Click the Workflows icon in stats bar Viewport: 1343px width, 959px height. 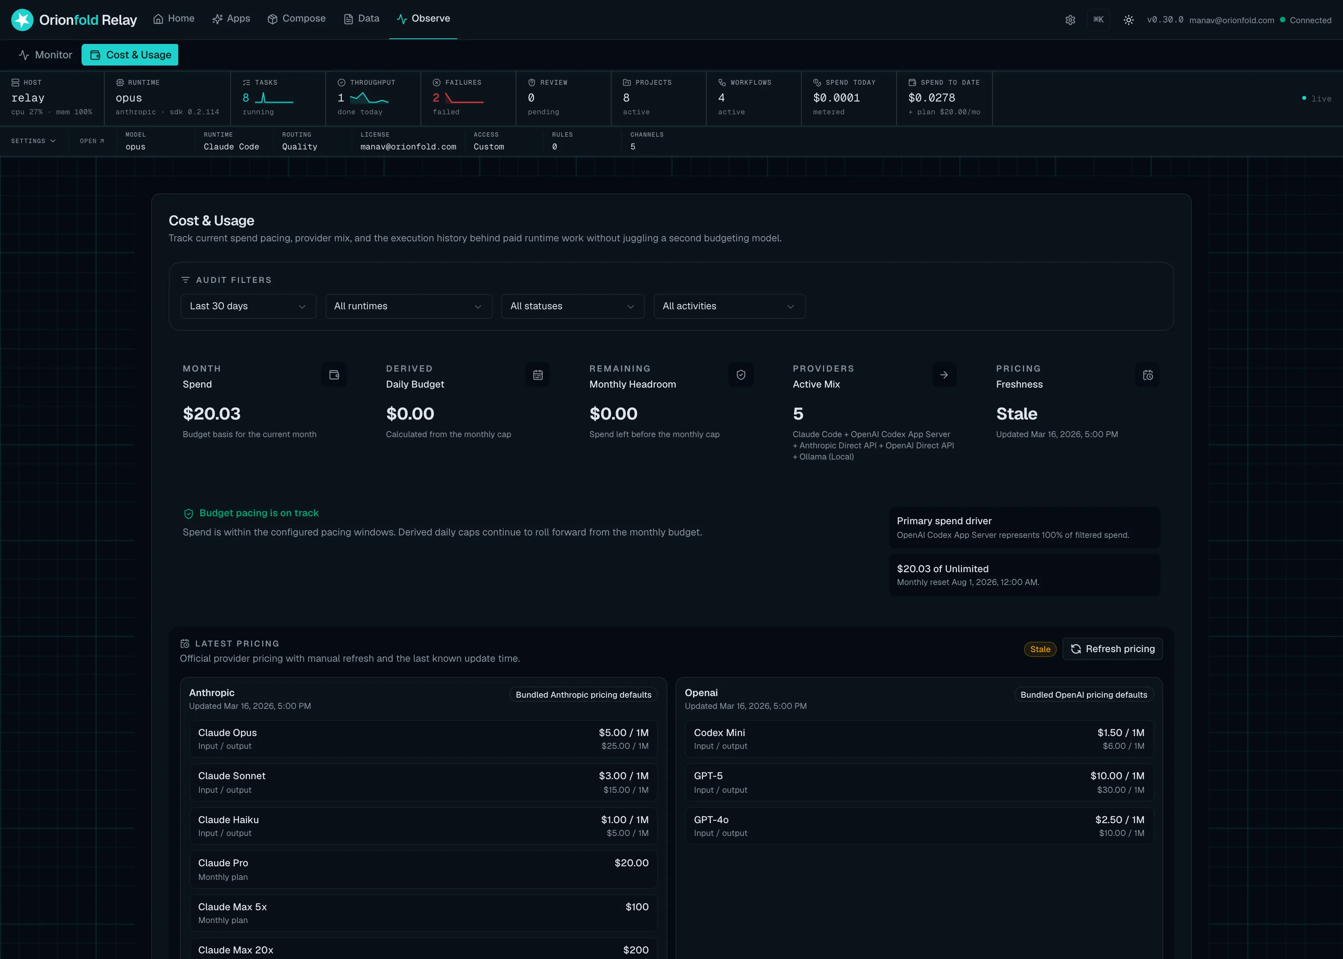[x=722, y=83]
